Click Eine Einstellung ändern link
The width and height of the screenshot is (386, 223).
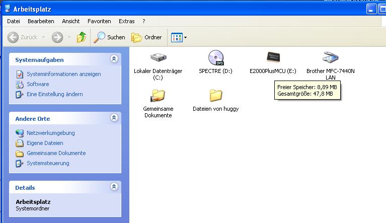click(x=54, y=94)
